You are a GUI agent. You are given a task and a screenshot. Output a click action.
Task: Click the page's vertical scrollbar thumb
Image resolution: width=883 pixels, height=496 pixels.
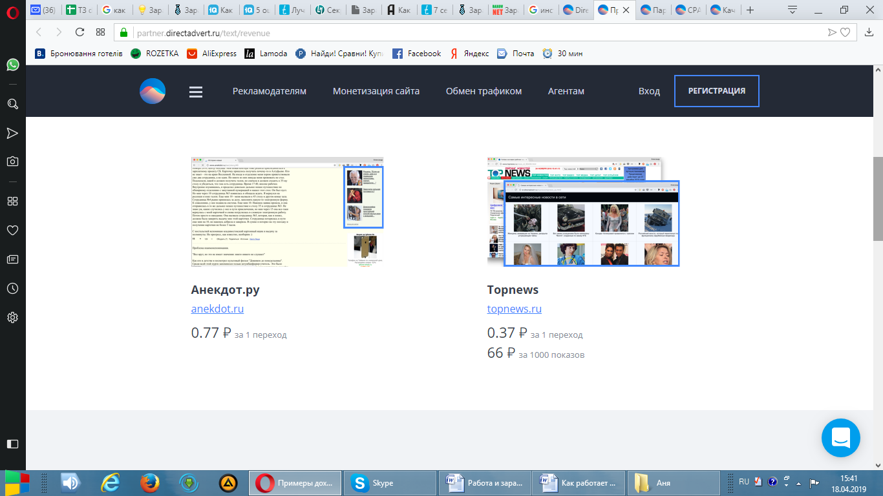878,199
